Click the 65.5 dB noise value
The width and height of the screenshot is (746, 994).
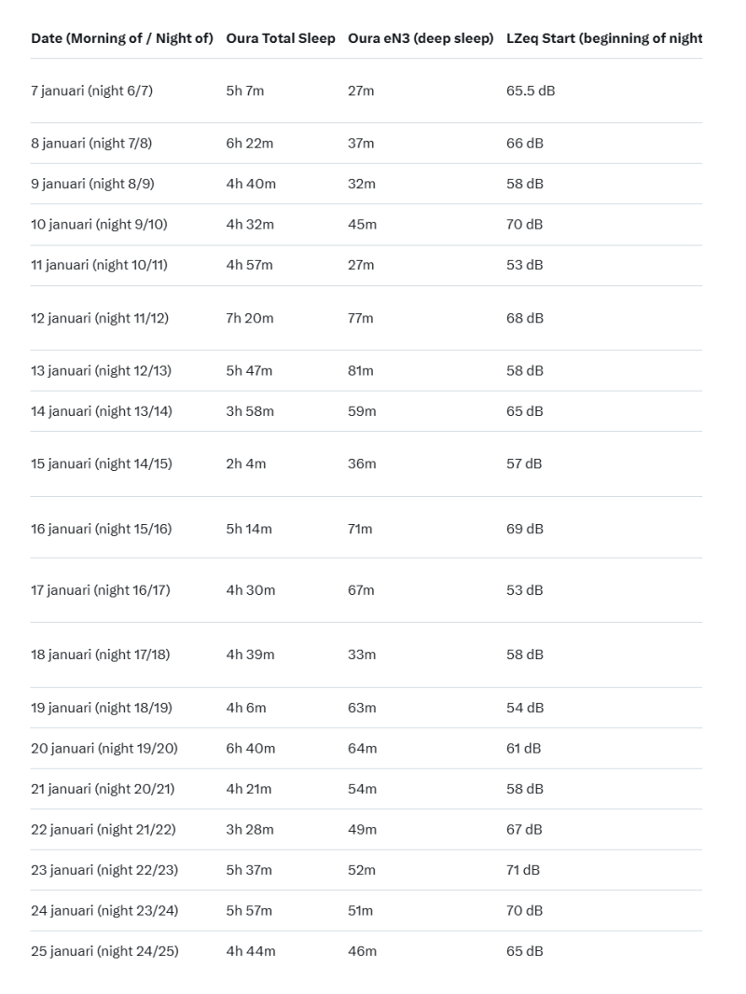point(531,90)
